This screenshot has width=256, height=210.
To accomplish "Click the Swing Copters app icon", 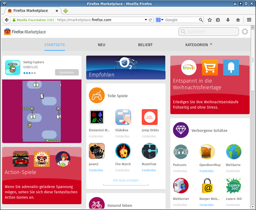I will tap(13, 68).
